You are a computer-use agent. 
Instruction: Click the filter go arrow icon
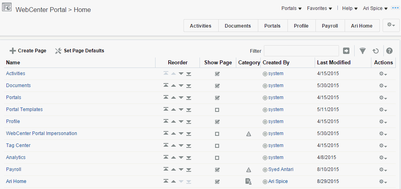[x=346, y=51]
